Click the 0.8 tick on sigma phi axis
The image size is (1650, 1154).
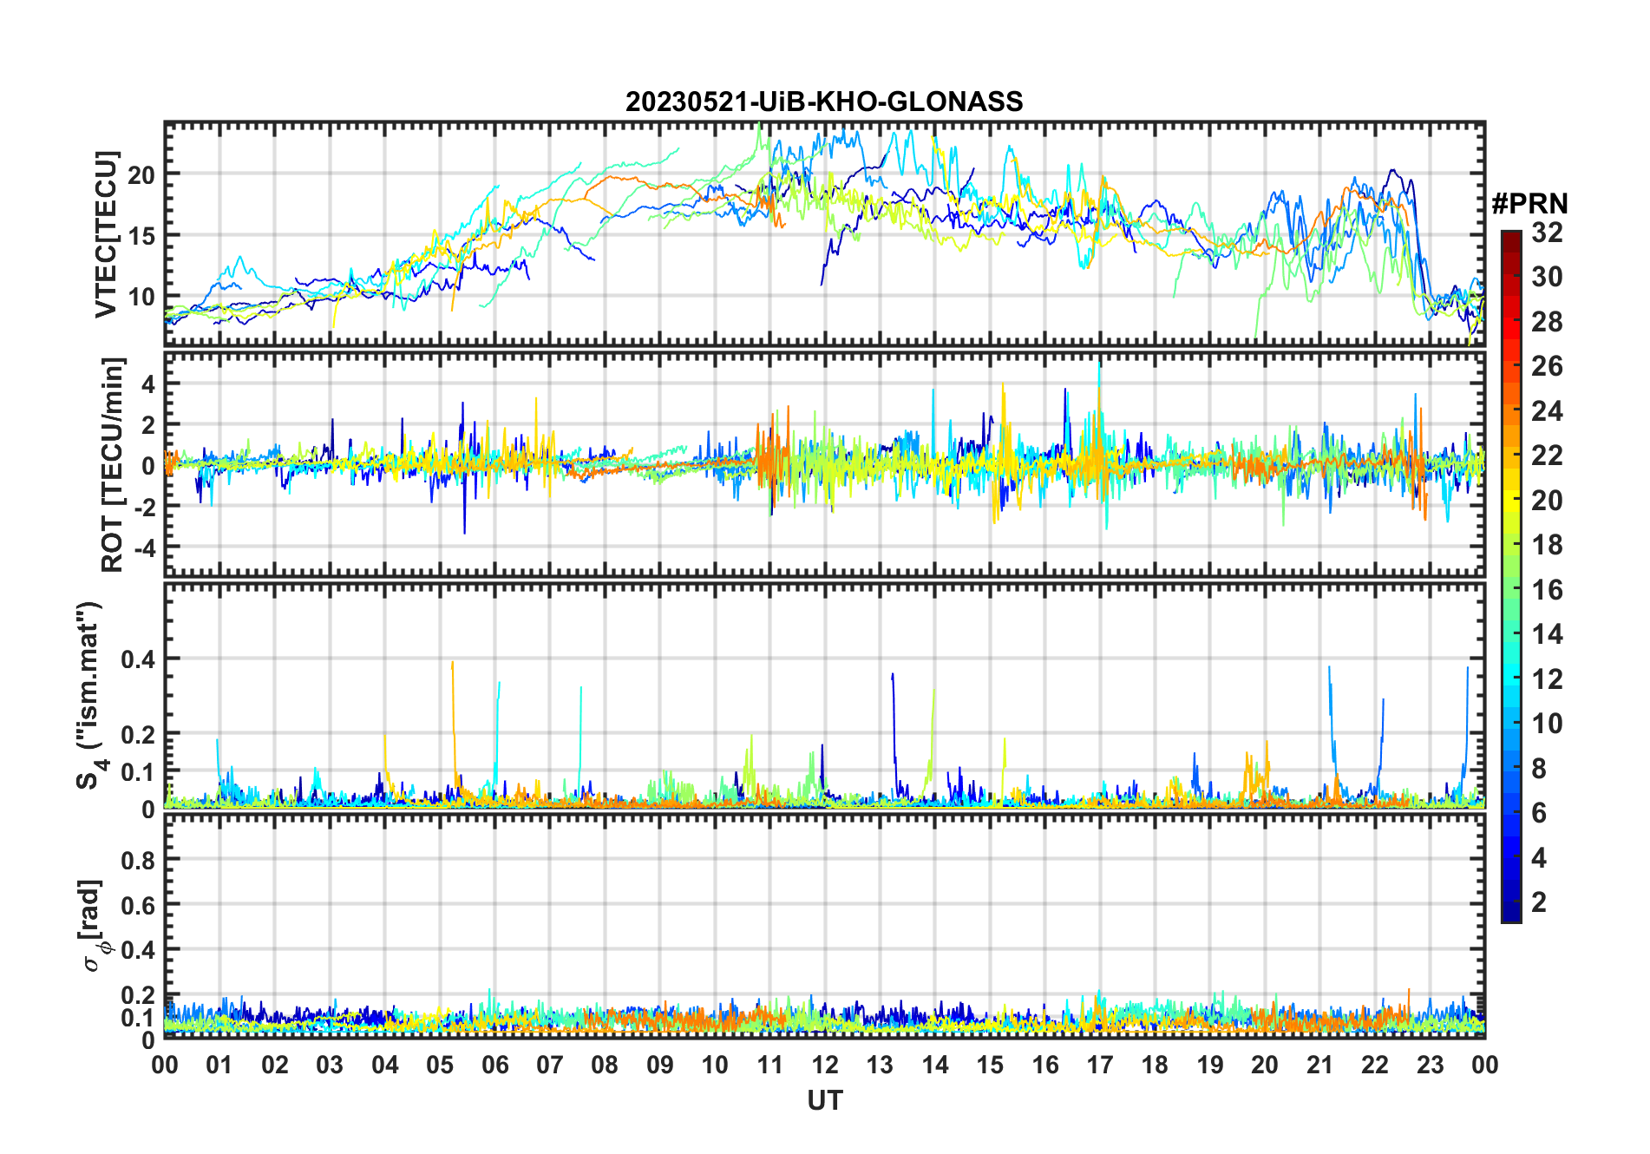click(x=138, y=860)
